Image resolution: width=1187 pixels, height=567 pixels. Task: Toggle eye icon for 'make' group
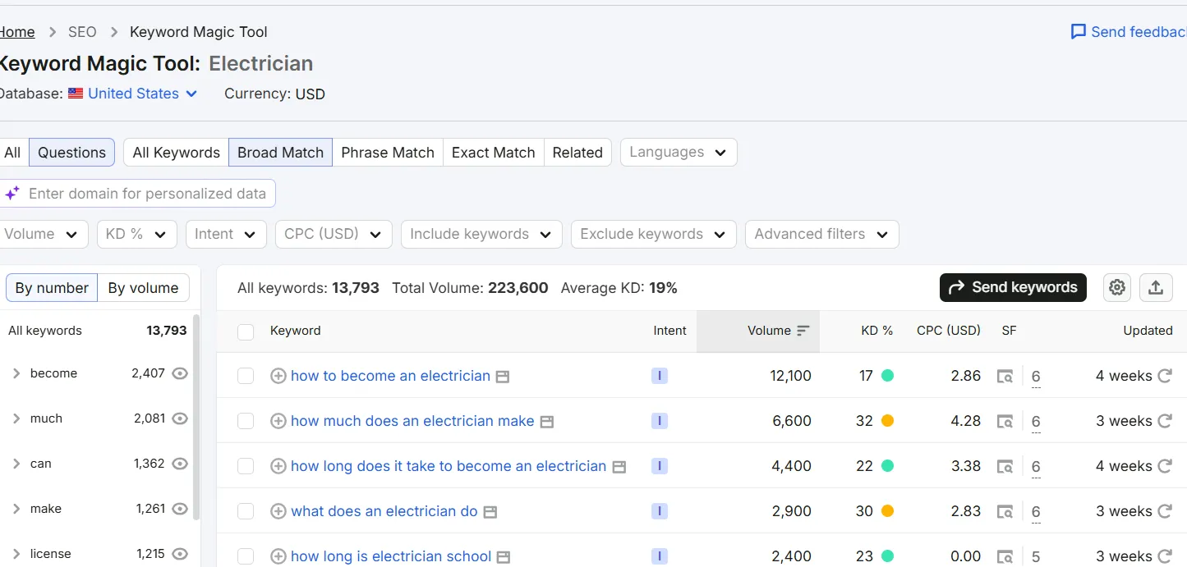click(x=180, y=509)
